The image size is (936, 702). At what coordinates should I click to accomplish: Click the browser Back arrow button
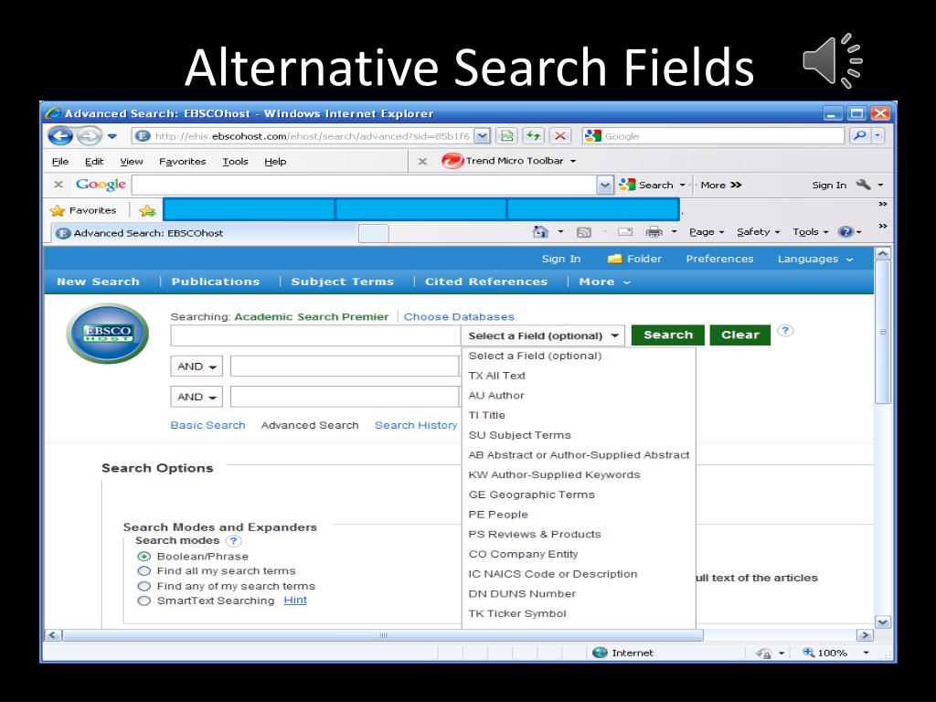[x=60, y=136]
